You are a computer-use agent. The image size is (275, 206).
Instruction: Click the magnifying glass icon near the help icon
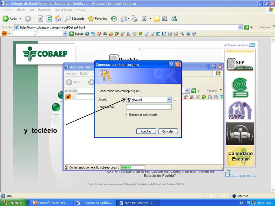coord(182,34)
